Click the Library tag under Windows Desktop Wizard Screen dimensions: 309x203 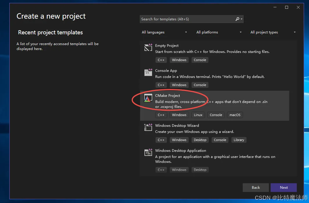(239, 140)
